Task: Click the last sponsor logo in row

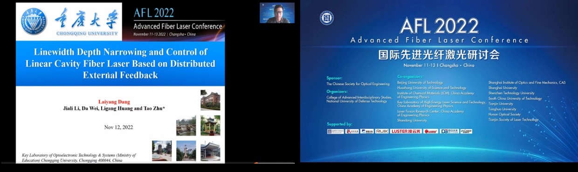Action: click(466, 131)
